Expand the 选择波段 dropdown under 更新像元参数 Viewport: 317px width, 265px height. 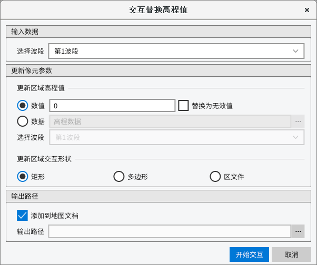click(176, 137)
